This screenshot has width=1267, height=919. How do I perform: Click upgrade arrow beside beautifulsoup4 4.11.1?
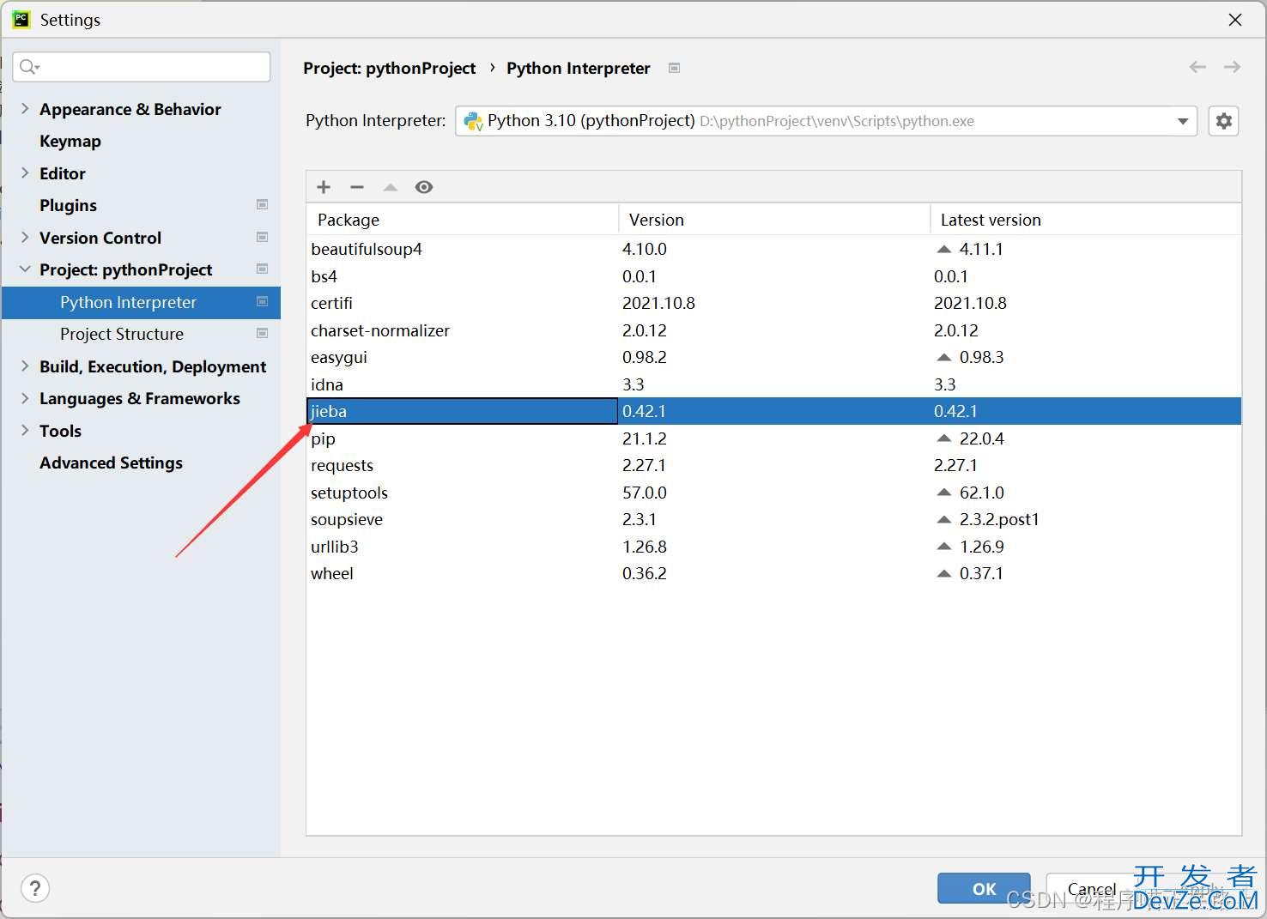(944, 249)
